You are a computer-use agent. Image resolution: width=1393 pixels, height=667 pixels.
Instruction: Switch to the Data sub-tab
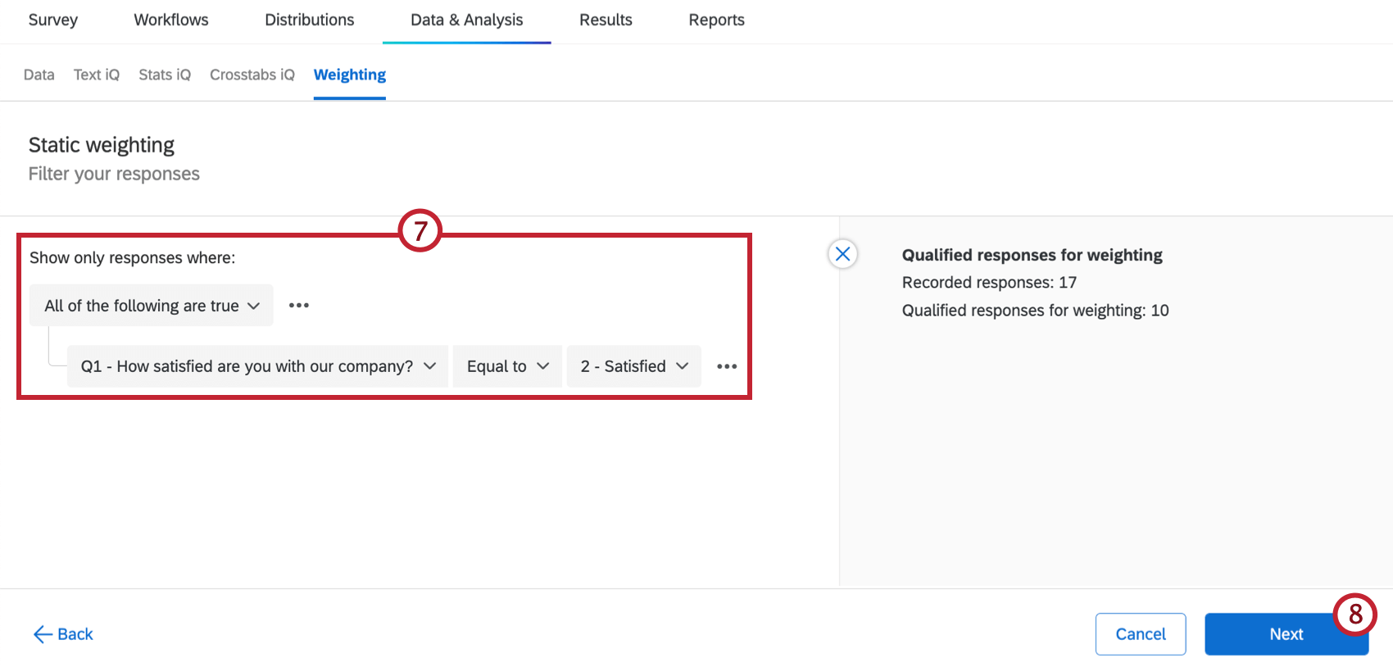39,75
